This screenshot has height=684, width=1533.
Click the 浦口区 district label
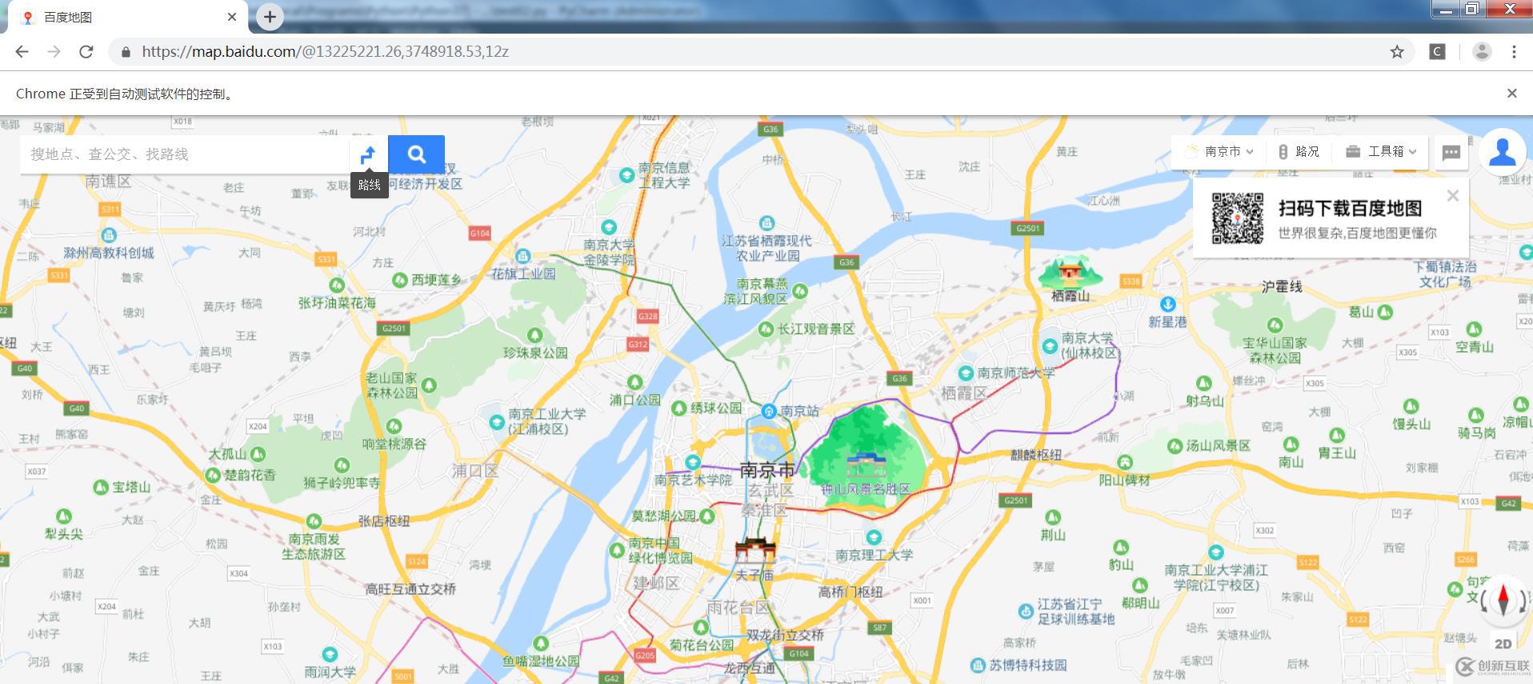pyautogui.click(x=475, y=471)
